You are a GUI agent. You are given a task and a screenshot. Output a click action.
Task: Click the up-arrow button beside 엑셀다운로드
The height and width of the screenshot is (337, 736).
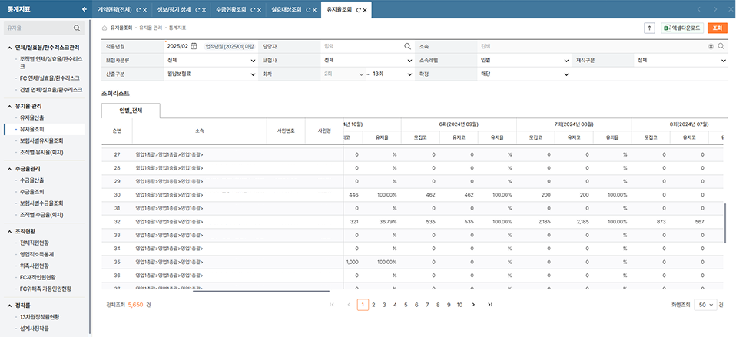(x=648, y=28)
